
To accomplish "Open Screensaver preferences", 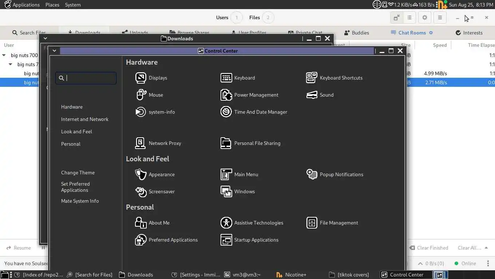I will 155,191.
